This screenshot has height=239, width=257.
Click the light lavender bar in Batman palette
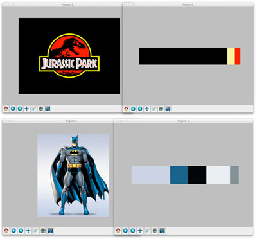pyautogui.click(x=151, y=175)
